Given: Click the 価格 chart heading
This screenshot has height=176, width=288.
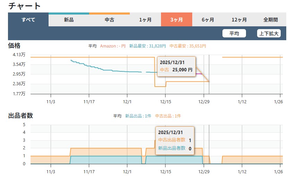Looking at the screenshot, I should [14, 46].
